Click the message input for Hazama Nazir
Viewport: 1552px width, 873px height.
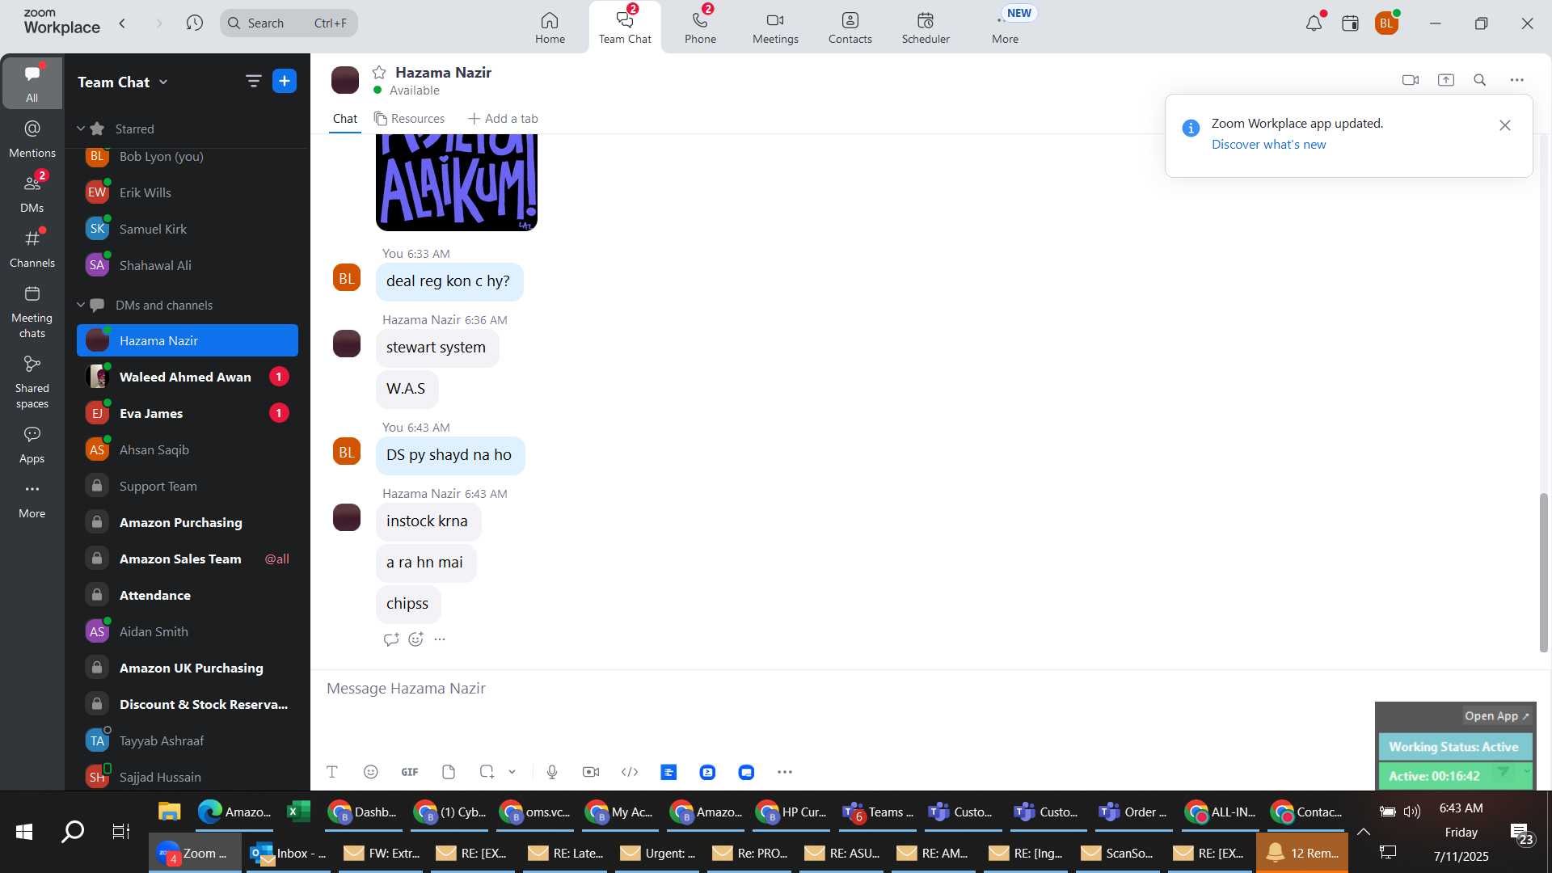(841, 689)
